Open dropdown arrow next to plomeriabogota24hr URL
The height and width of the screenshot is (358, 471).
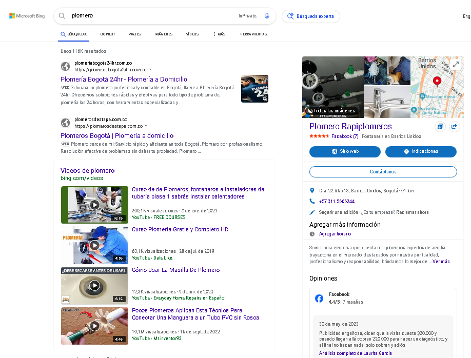coord(150,69)
